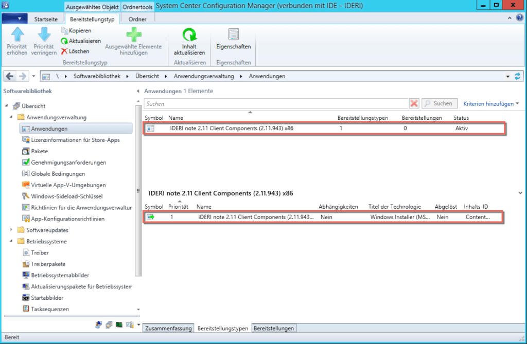The width and height of the screenshot is (527, 344).
Task: Switch to the Ordner ribbon tab
Action: (x=137, y=19)
